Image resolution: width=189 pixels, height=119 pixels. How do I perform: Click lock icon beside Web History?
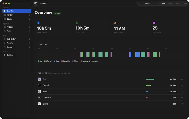(x=29, y=39)
